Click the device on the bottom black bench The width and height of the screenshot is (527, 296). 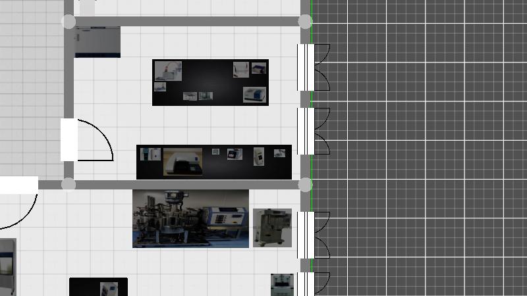109,289
